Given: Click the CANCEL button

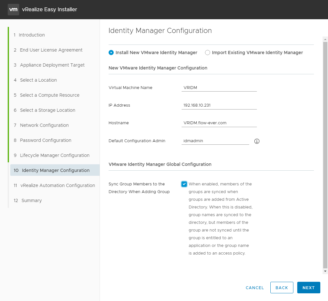Looking at the screenshot, I should coord(255,288).
